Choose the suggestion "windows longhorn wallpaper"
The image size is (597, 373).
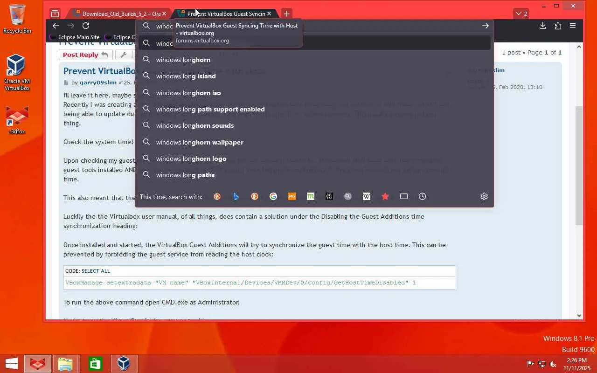pos(314,142)
